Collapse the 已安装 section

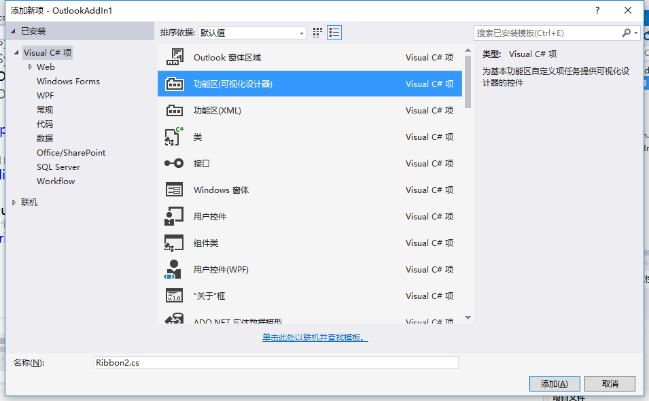(x=13, y=31)
